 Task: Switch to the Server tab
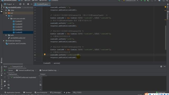point(11,70)
